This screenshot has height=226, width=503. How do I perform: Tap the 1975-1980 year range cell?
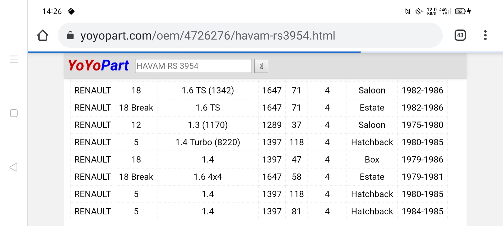[422, 125]
